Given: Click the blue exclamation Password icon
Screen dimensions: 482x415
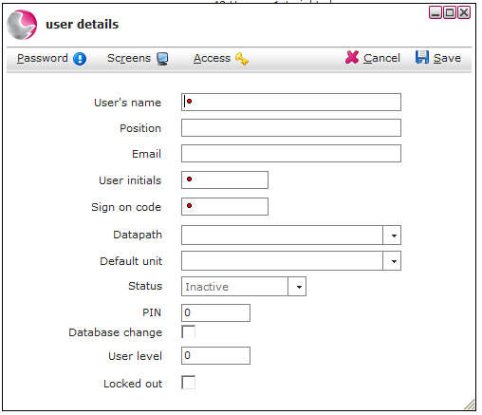Looking at the screenshot, I should click(80, 59).
